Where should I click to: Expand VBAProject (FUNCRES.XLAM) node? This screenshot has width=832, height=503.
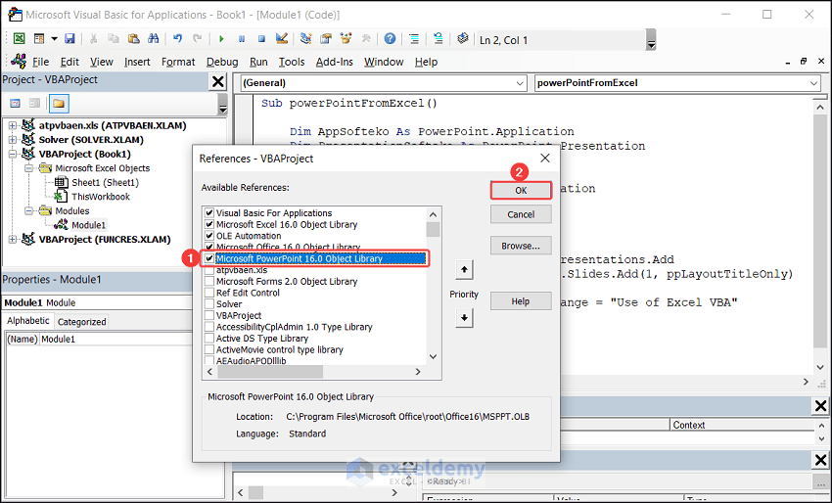[12, 240]
